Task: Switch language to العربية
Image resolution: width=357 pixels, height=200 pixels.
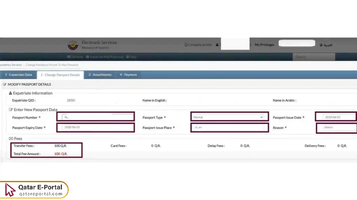Action: (326, 45)
